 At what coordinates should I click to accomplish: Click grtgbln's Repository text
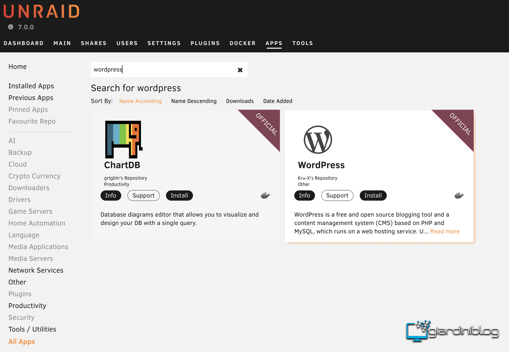[125, 178]
